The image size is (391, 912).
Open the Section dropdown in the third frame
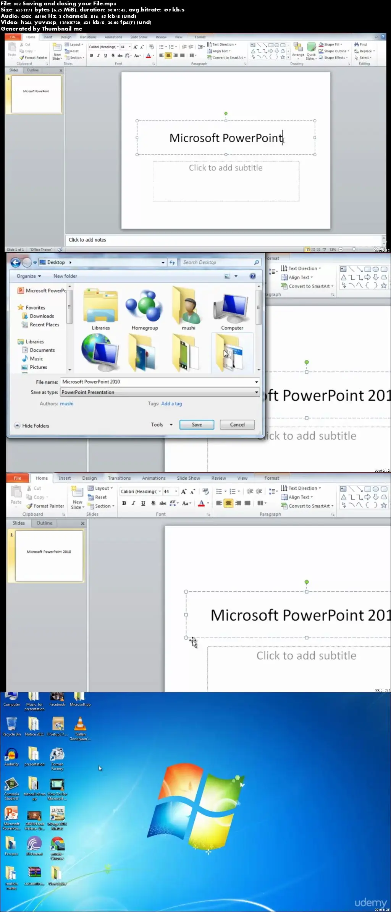coord(101,506)
